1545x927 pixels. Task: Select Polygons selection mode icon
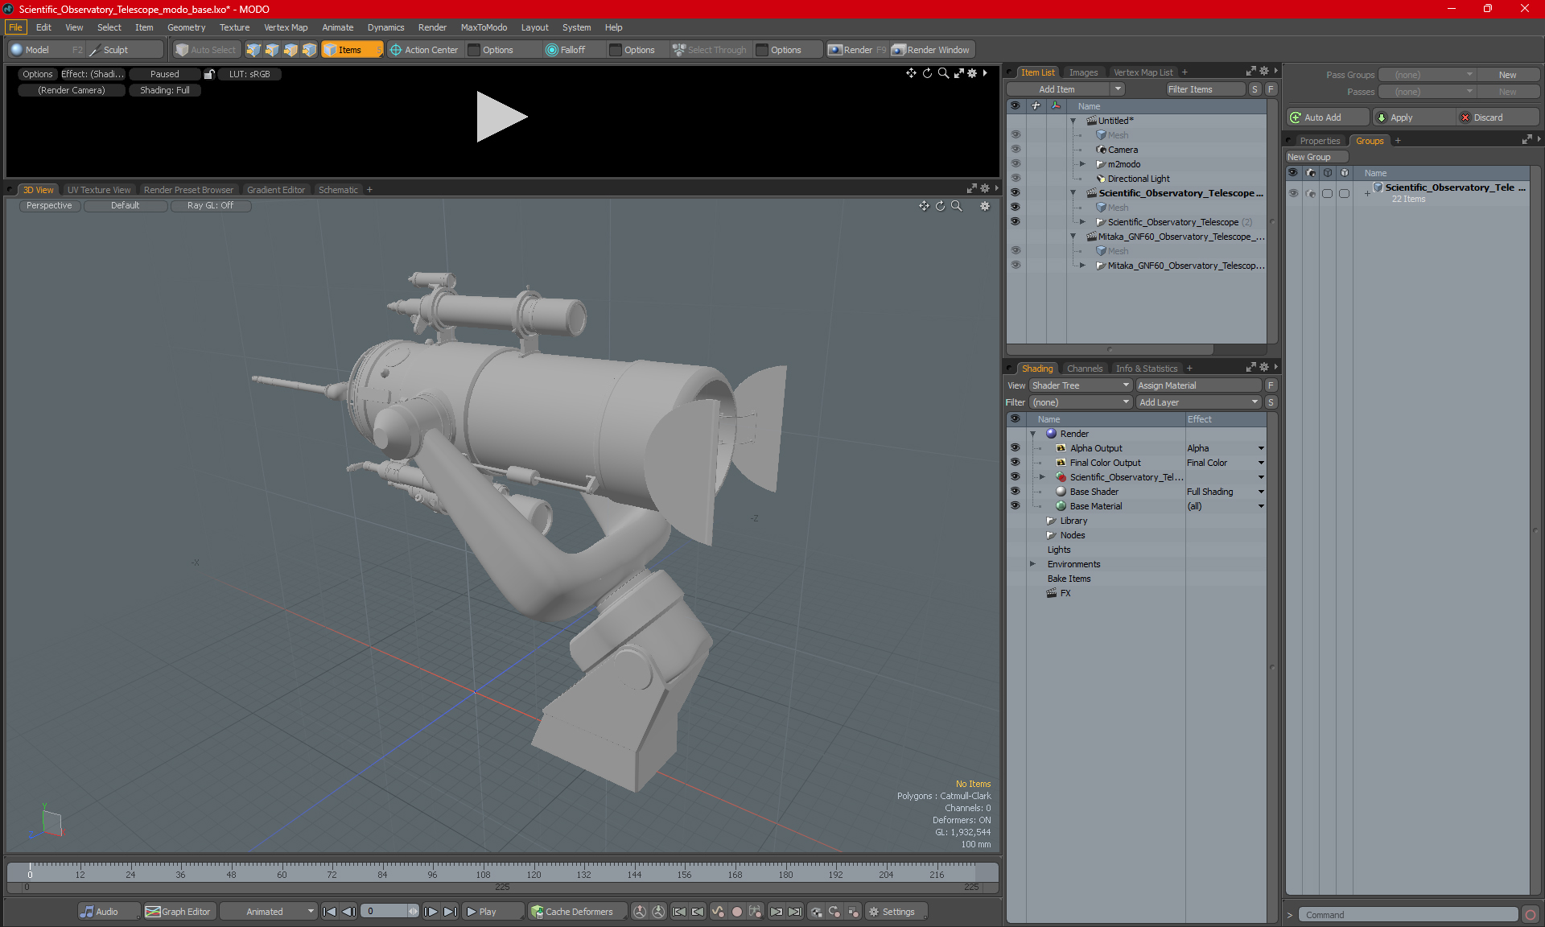290,50
